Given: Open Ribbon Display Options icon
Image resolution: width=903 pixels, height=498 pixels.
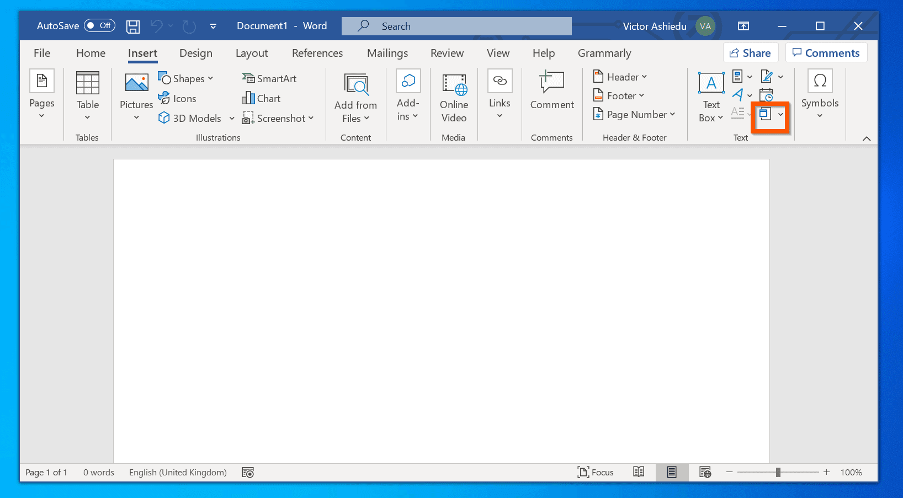Looking at the screenshot, I should (x=743, y=26).
